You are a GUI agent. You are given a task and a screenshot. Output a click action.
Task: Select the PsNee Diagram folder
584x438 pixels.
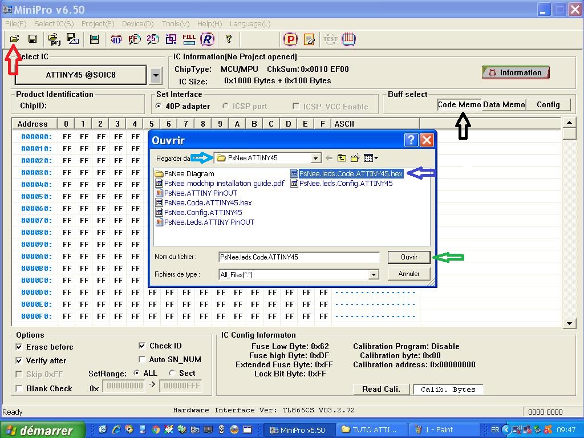pos(185,173)
